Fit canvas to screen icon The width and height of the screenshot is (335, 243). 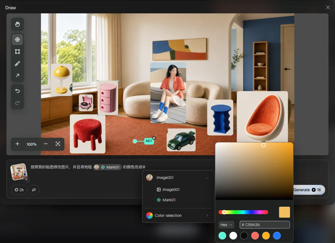click(x=58, y=144)
